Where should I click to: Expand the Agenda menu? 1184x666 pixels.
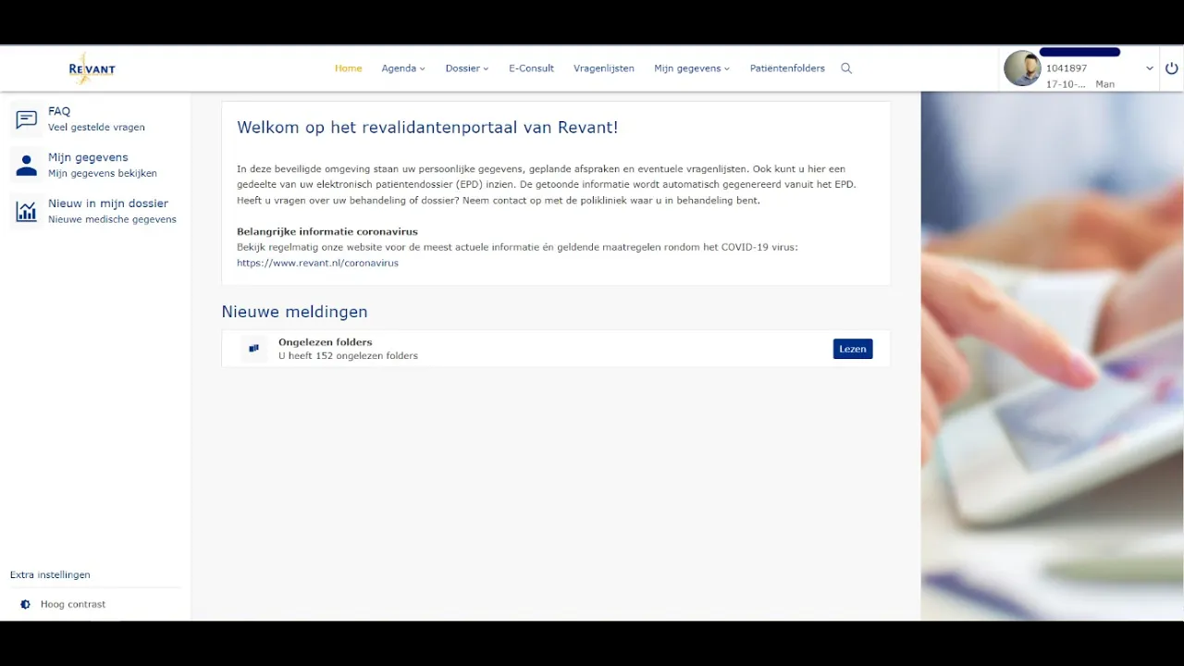(403, 68)
